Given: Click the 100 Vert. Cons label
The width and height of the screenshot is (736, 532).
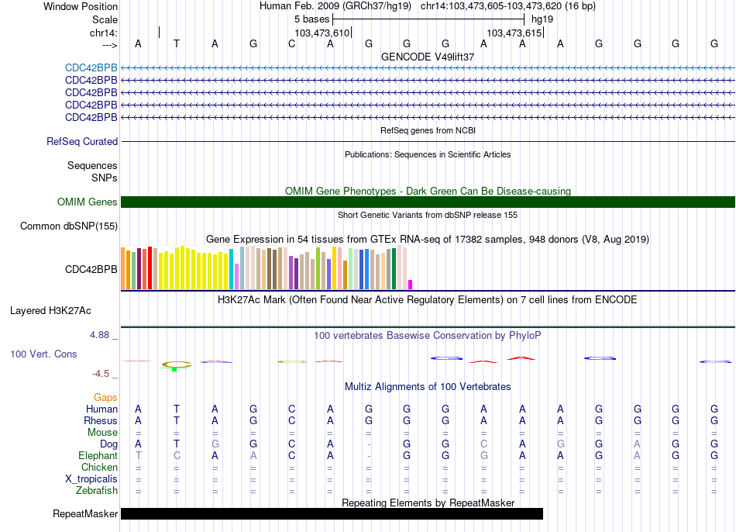Looking at the screenshot, I should (x=43, y=354).
